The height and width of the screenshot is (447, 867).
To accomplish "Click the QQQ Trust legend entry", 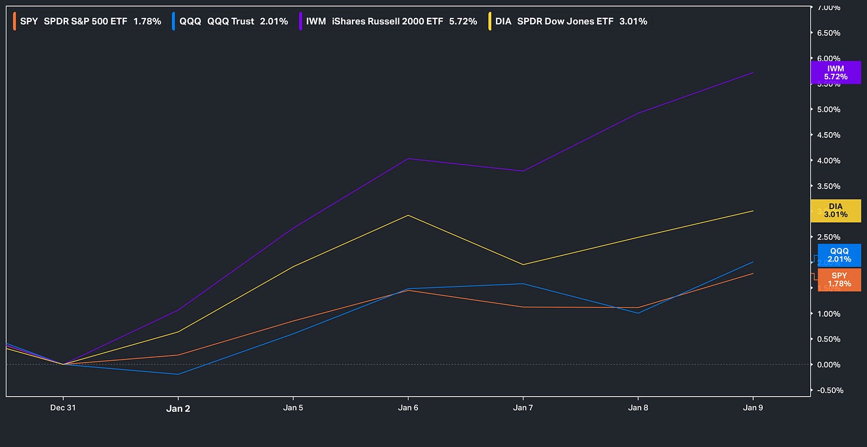I will coord(231,21).
